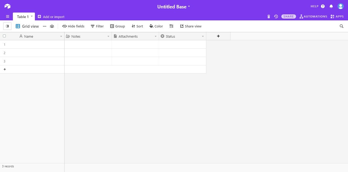
Task: Click row number 2
Action: tap(4, 53)
